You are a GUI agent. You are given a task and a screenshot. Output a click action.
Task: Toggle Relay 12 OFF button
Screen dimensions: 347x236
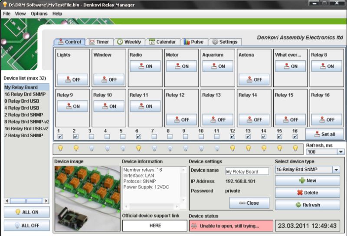tap(181, 120)
